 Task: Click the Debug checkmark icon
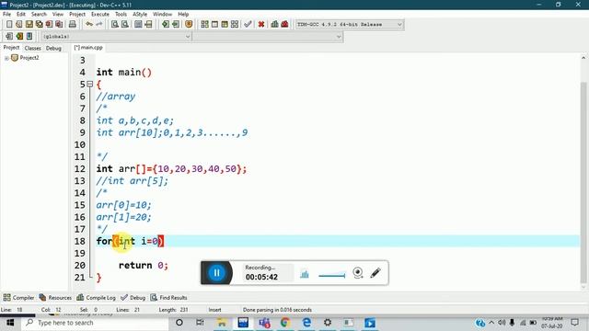point(248,25)
